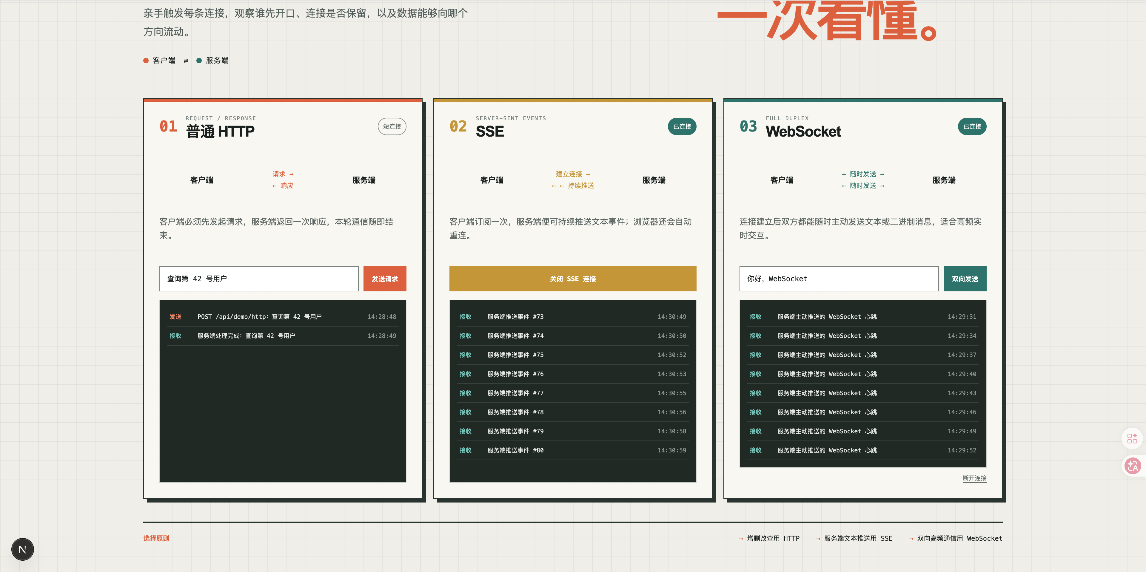This screenshot has width=1146, height=572.
Task: Select the POST /api/demo/http log row
Action: click(x=283, y=317)
